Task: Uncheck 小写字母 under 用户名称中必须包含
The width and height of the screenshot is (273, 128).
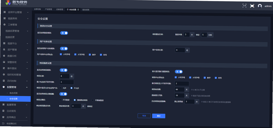Action: [61, 54]
